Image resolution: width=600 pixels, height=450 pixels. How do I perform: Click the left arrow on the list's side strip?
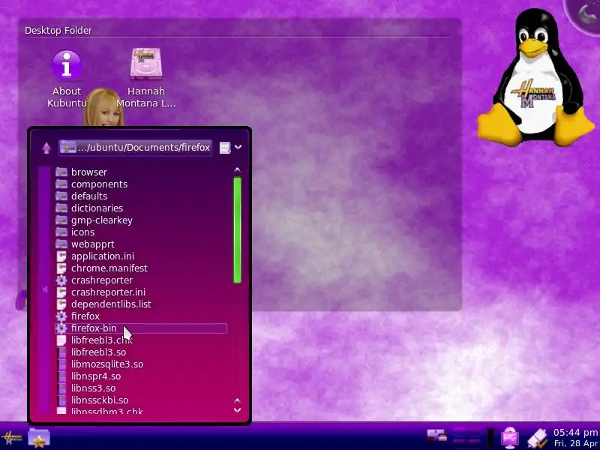45,289
